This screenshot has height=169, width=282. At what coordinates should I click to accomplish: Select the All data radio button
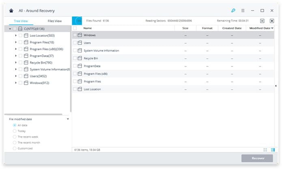tap(15, 125)
